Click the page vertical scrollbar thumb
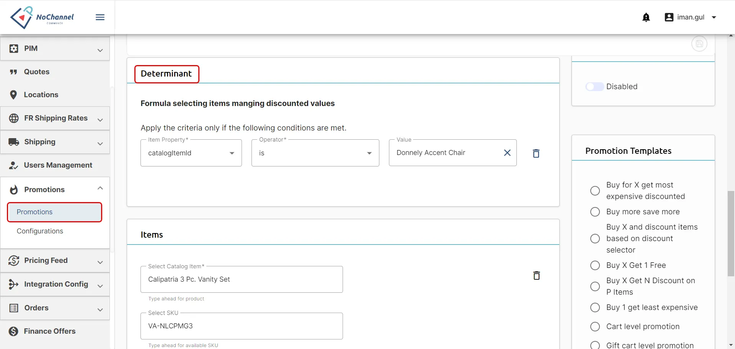Screen dimensions: 735x349 click(x=731, y=233)
